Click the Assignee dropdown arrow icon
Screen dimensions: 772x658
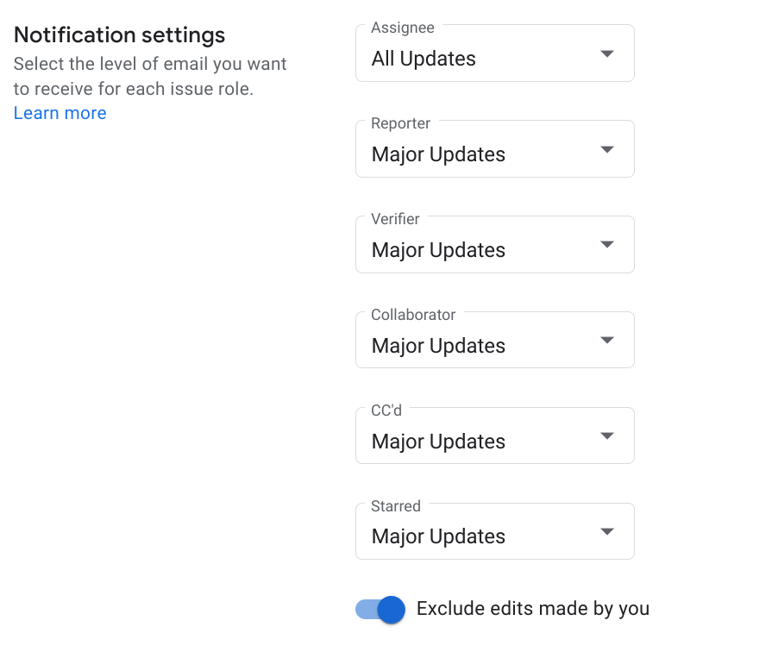coord(607,53)
